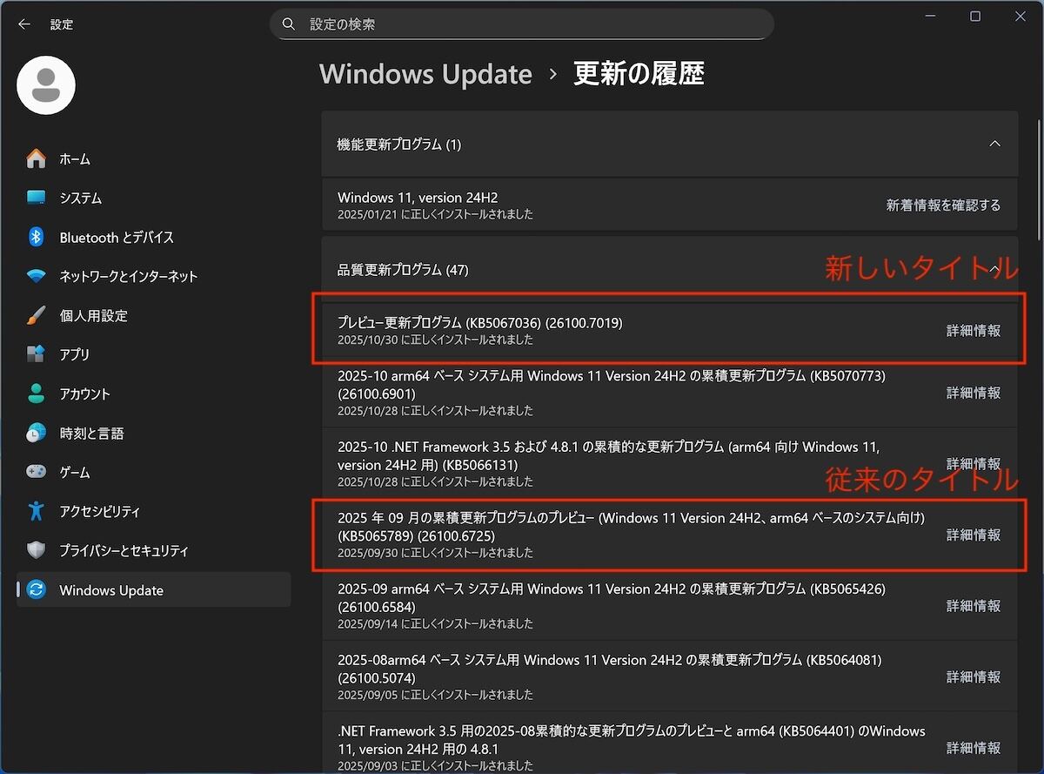Click the アプリ apps icon
The height and width of the screenshot is (774, 1044).
point(36,354)
